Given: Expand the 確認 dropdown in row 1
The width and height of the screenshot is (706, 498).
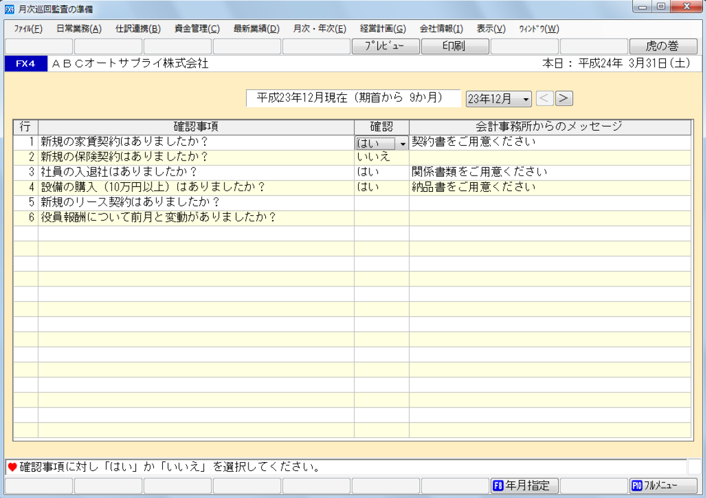Looking at the screenshot, I should pos(402,143).
